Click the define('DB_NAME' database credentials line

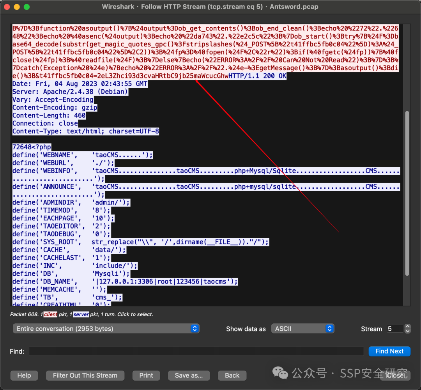click(x=125, y=282)
